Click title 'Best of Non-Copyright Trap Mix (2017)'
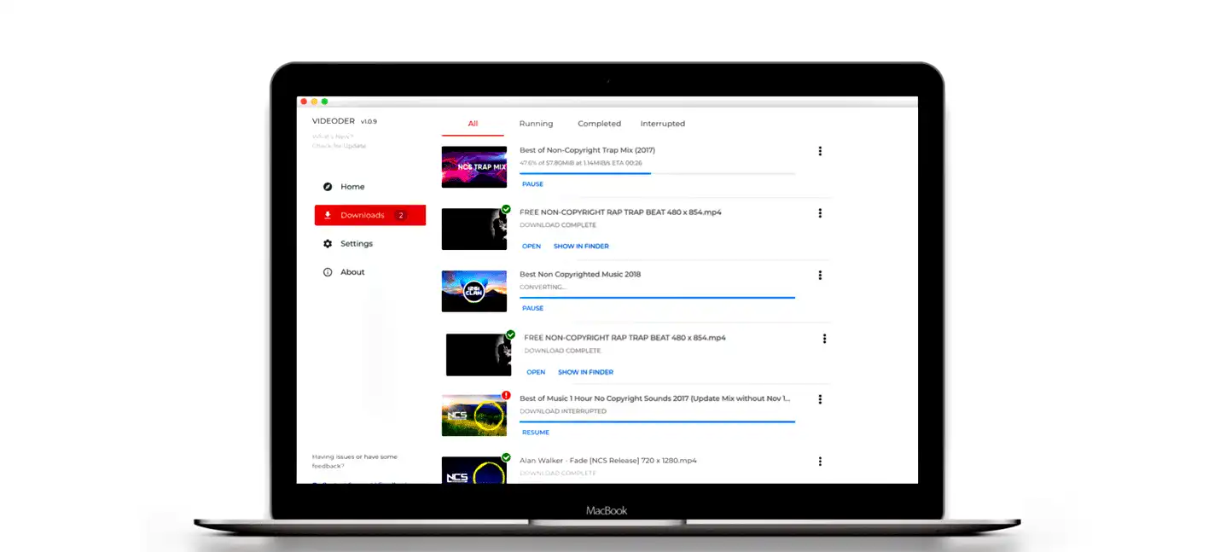The height and width of the screenshot is (552, 1220). coord(587,150)
